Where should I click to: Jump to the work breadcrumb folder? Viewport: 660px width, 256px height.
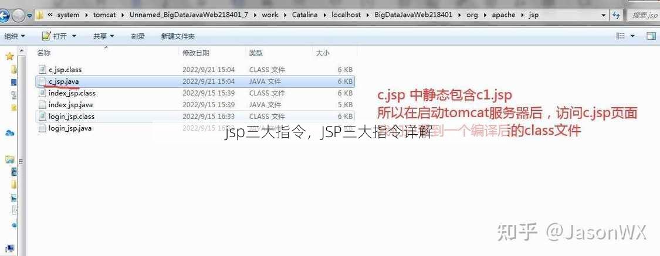point(270,15)
